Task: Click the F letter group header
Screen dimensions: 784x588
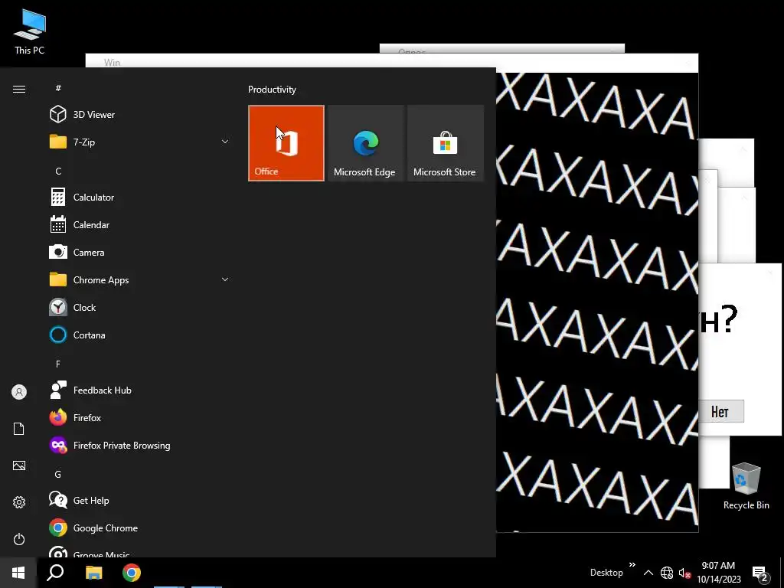Action: coord(58,364)
